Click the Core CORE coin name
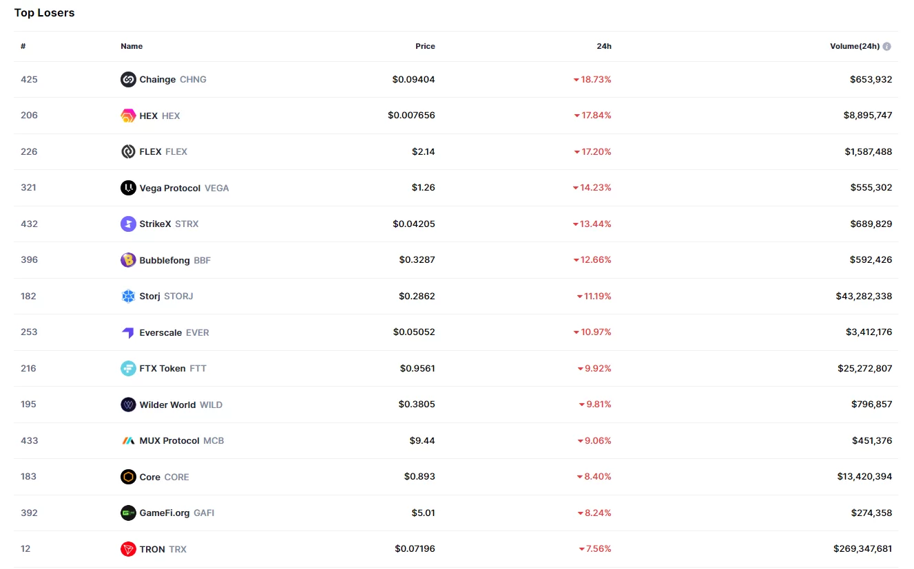Screen dimensions: 914x569 pyautogui.click(x=164, y=477)
